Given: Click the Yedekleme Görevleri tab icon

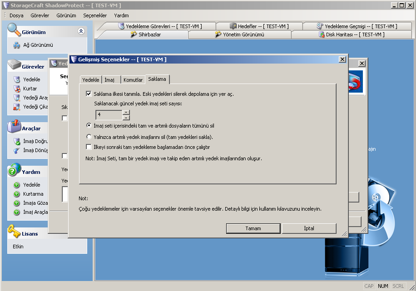Looking at the screenshot, I should point(121,26).
